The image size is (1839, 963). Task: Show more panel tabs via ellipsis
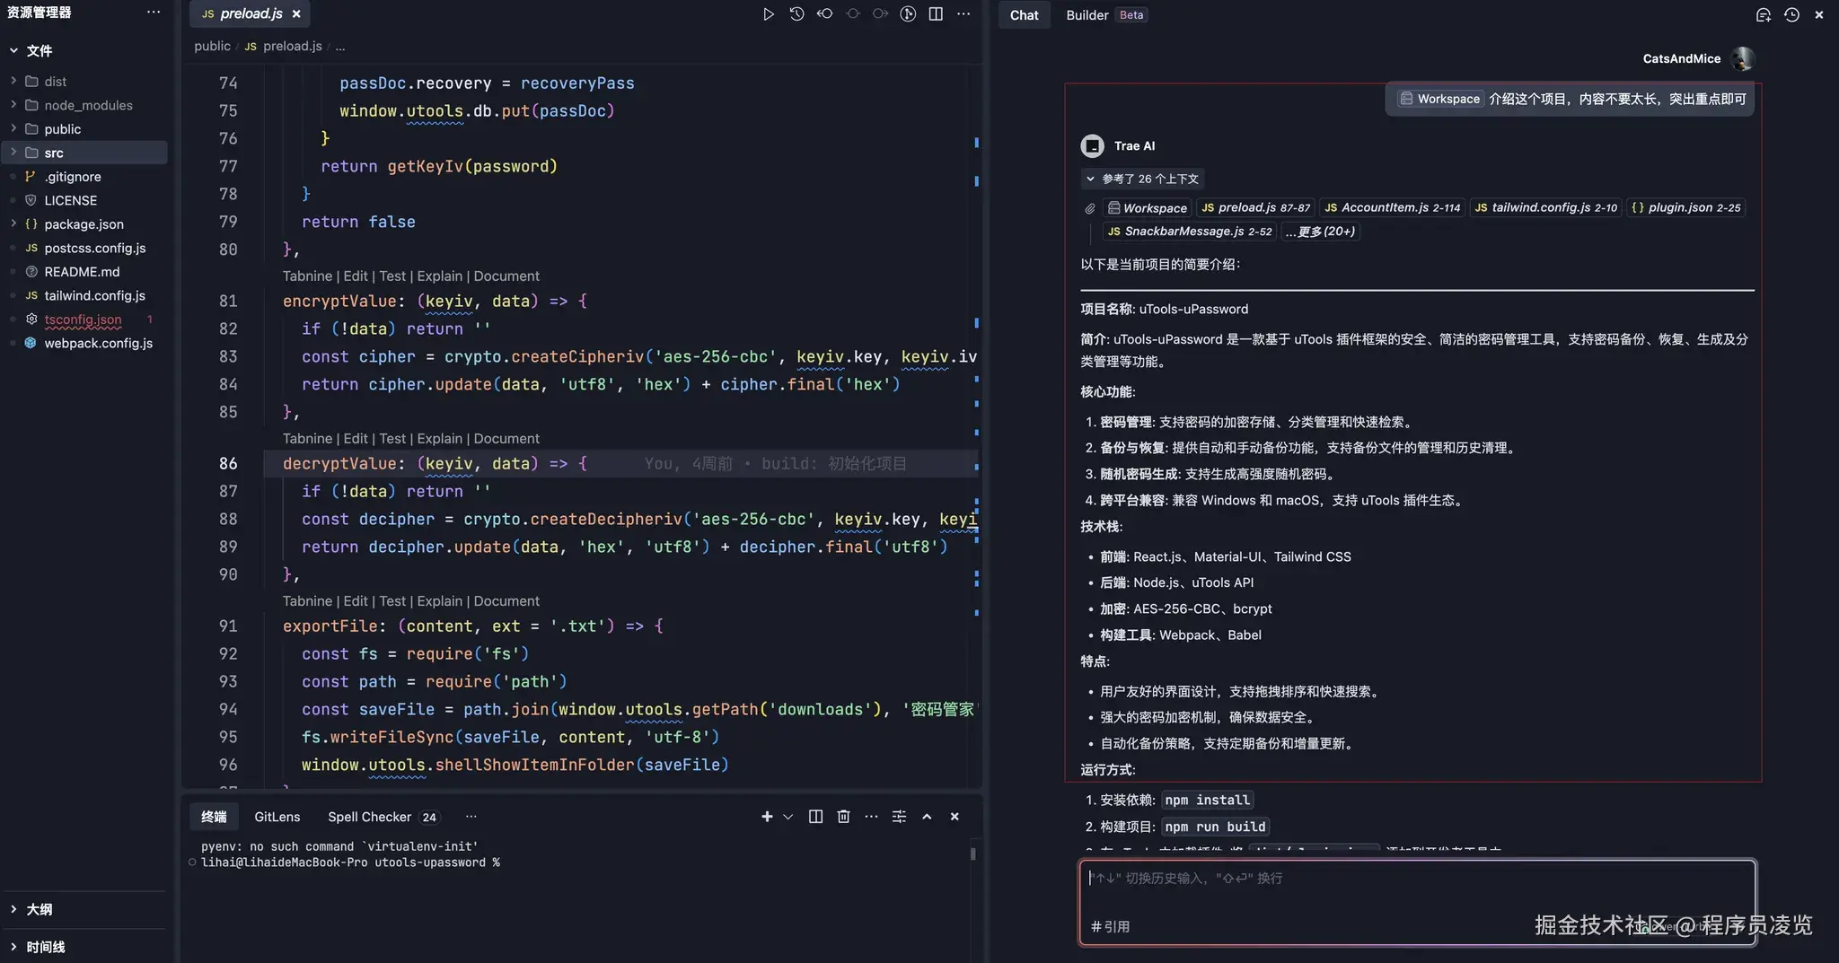pos(471,817)
